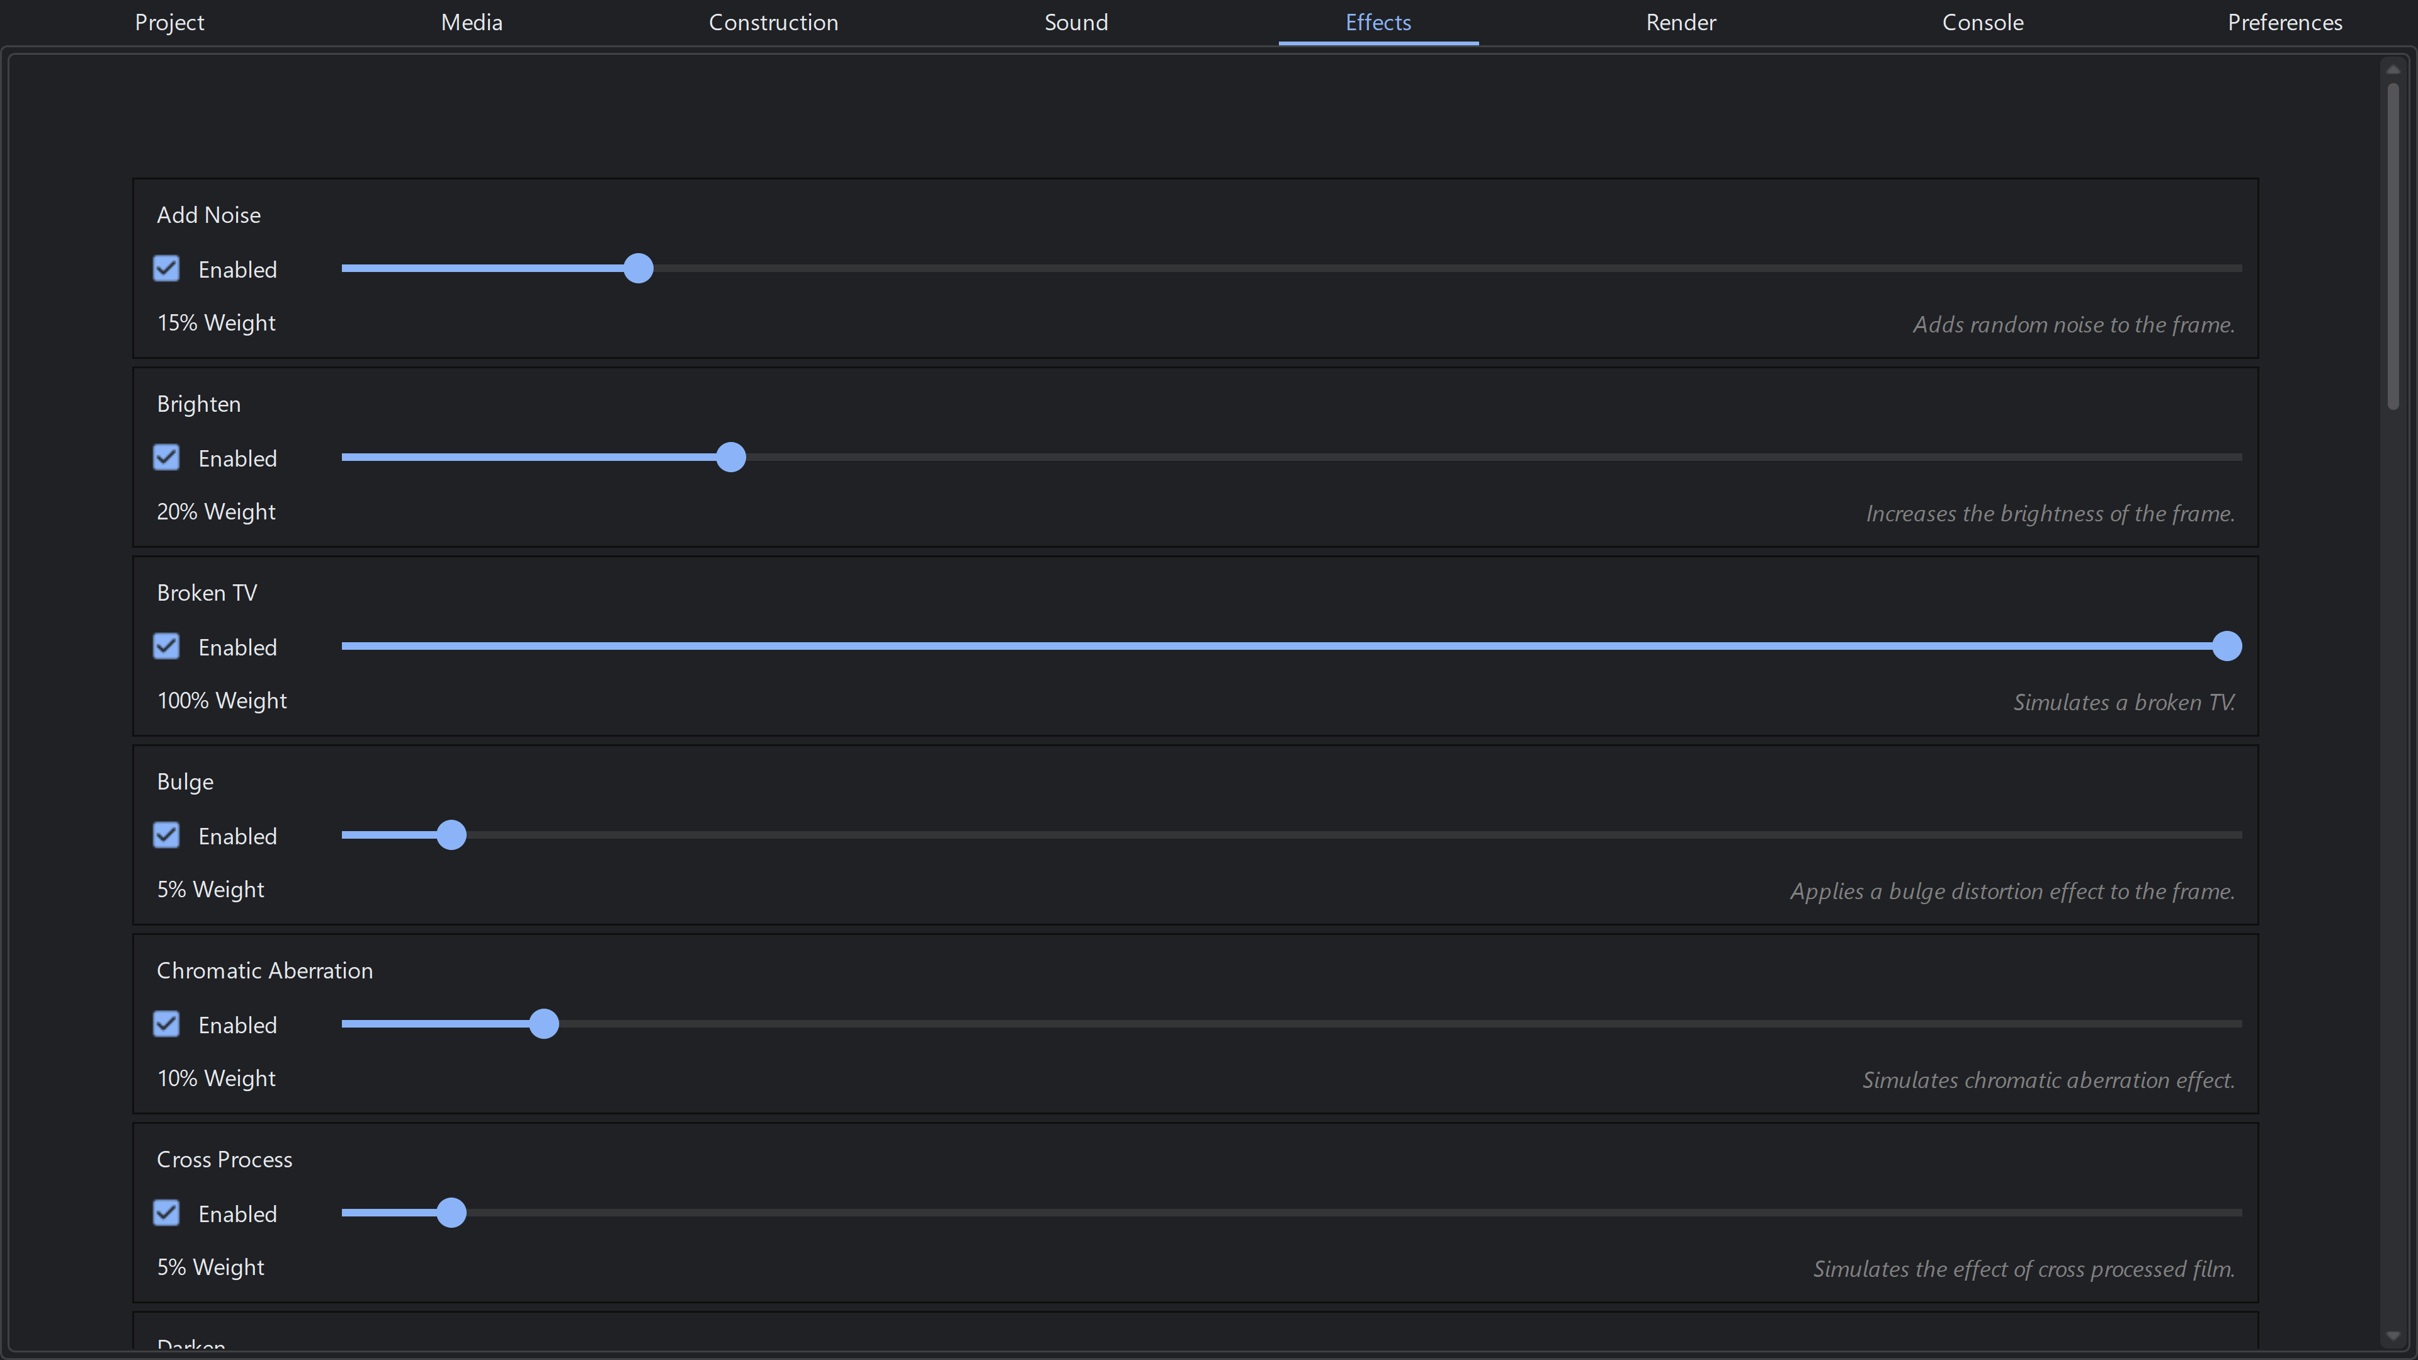Toggle the Bulge effect checkbox
Image resolution: width=2418 pixels, height=1360 pixels.
[166, 836]
